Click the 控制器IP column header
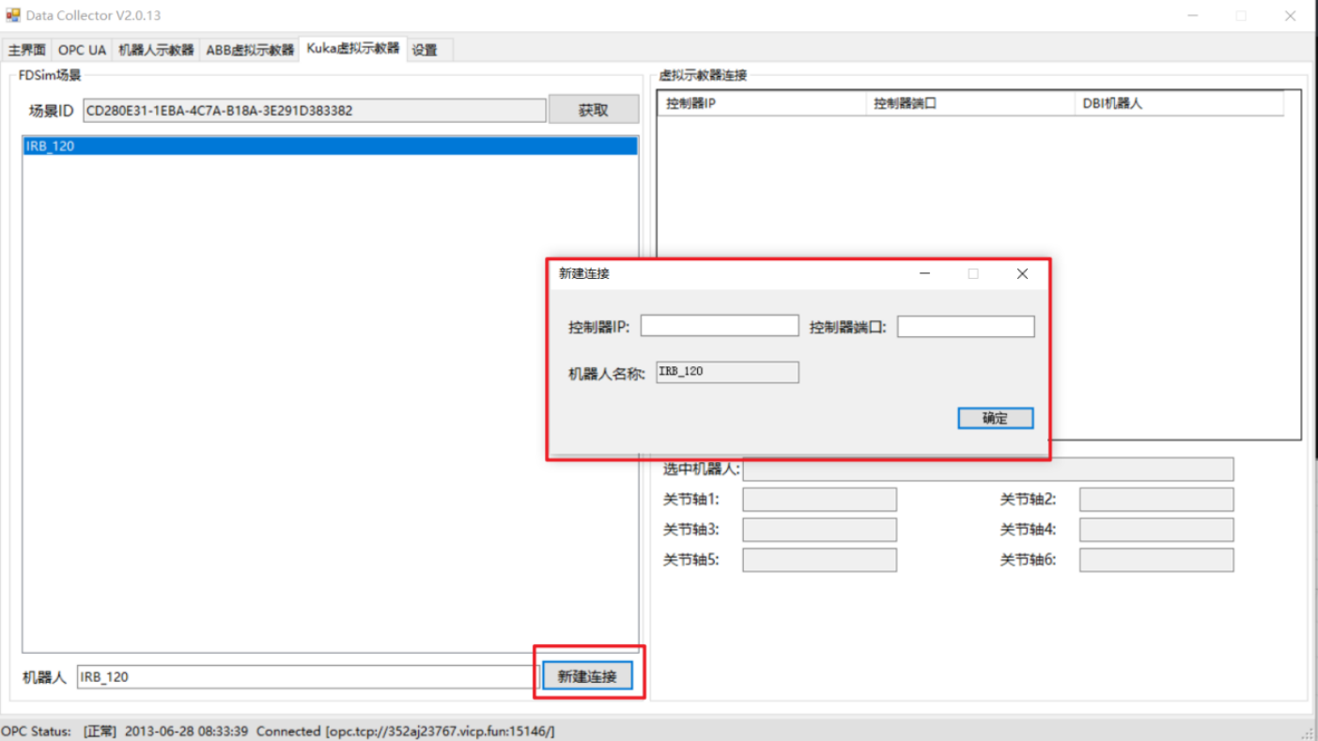This screenshot has width=1318, height=741. pyautogui.click(x=761, y=103)
